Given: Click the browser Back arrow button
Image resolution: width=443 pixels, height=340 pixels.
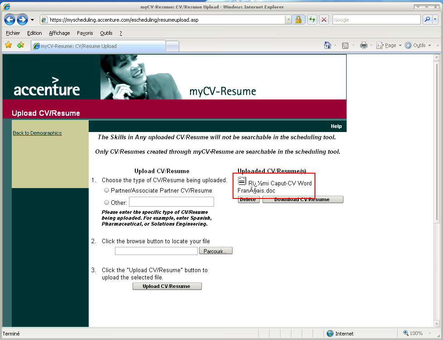Looking at the screenshot, I should [10, 20].
